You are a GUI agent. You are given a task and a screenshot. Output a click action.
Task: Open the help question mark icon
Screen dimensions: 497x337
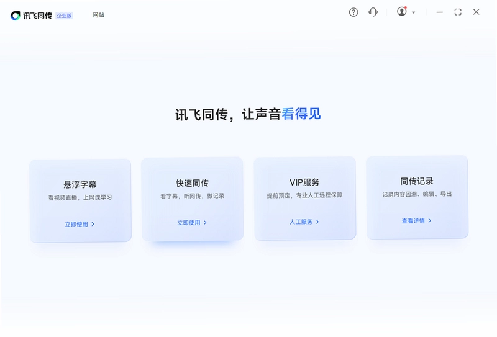(353, 12)
